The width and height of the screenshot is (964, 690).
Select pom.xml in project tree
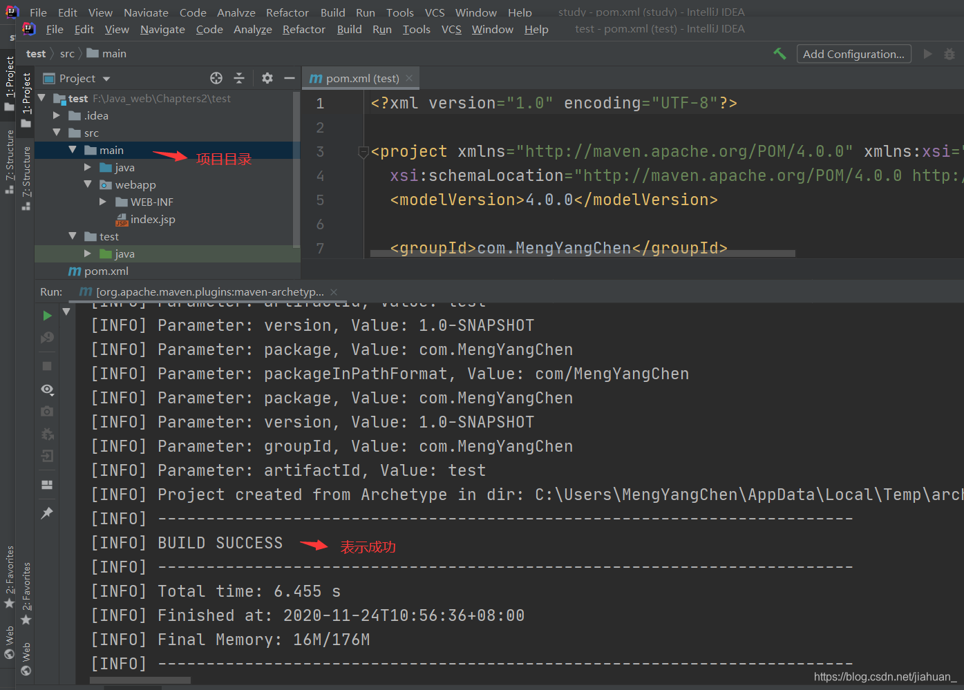coord(106,271)
